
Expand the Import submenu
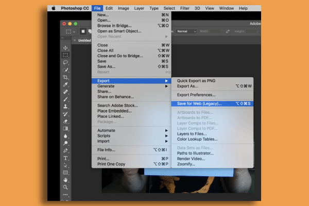click(x=131, y=141)
